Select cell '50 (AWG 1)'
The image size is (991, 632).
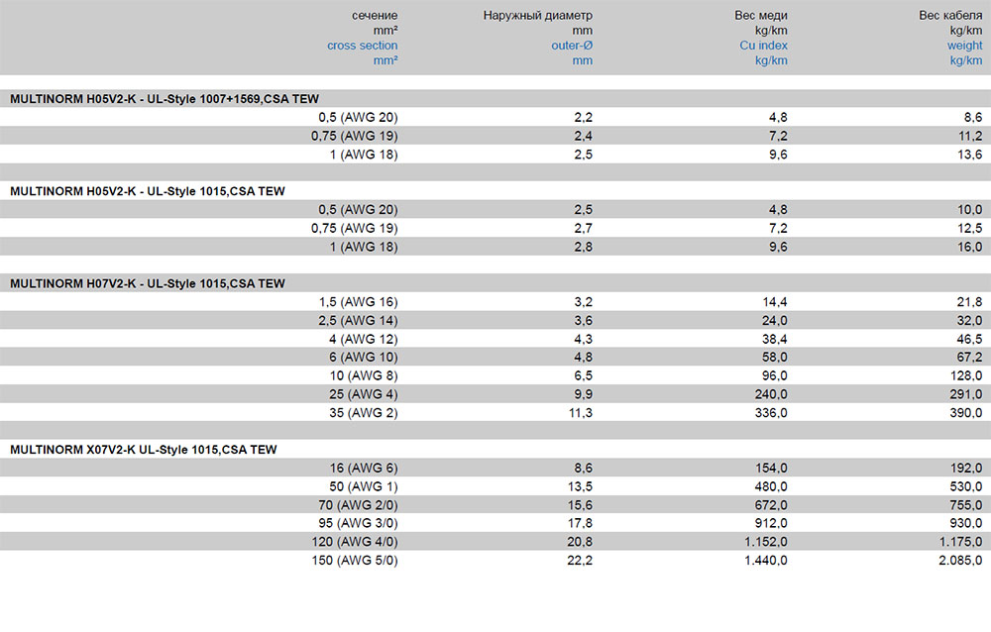tap(364, 486)
